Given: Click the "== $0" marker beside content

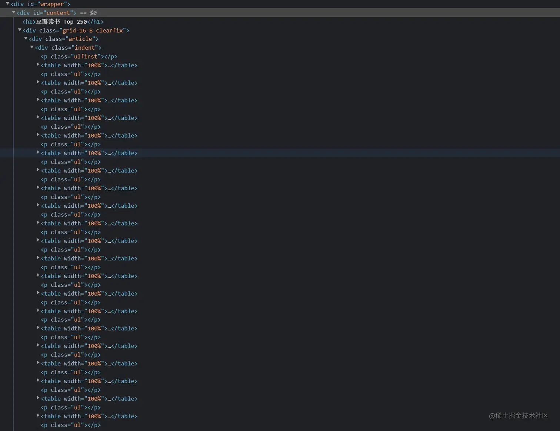Looking at the screenshot, I should [x=88, y=13].
